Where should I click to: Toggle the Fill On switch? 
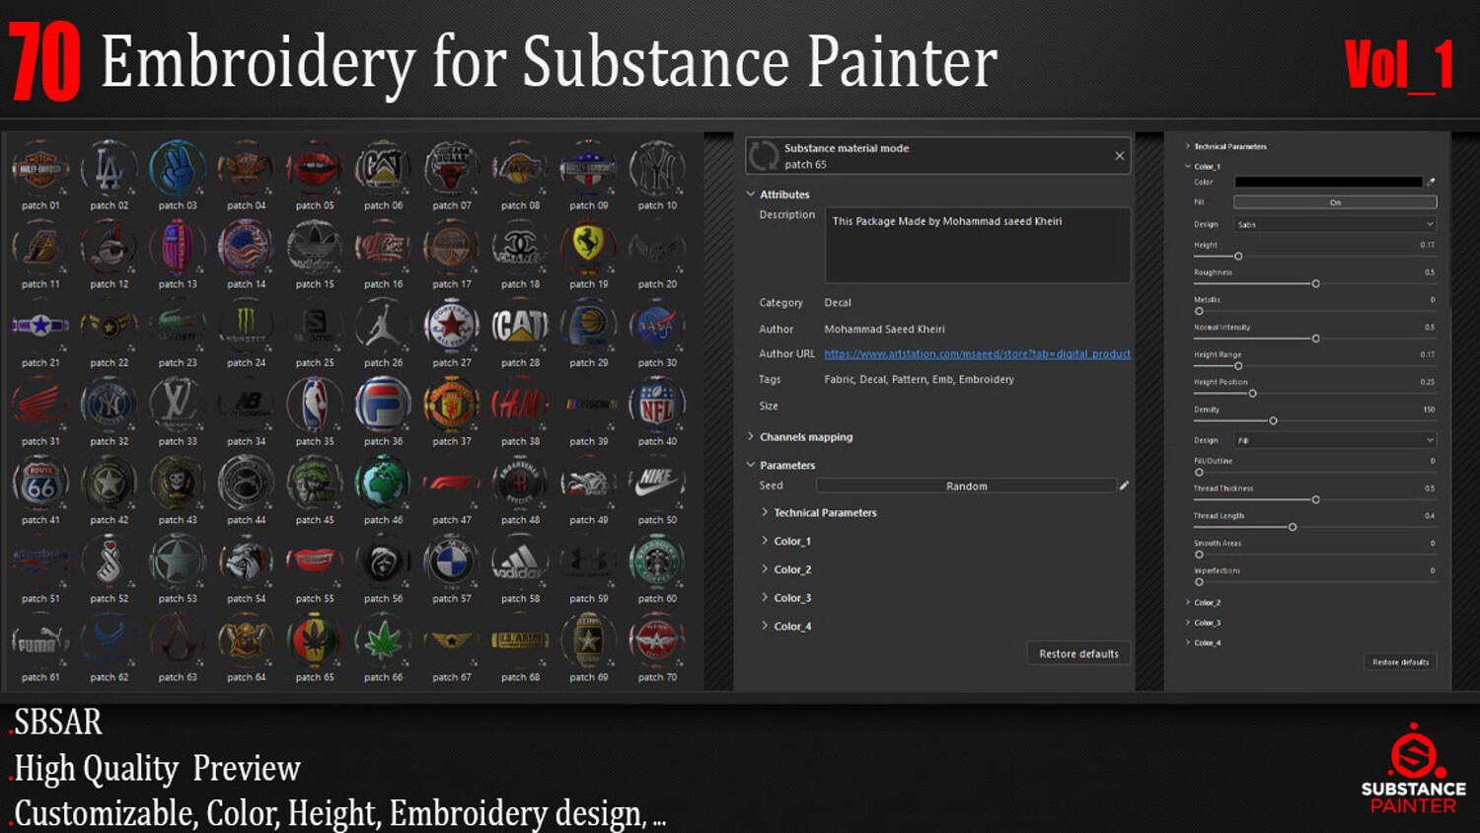[1335, 202]
